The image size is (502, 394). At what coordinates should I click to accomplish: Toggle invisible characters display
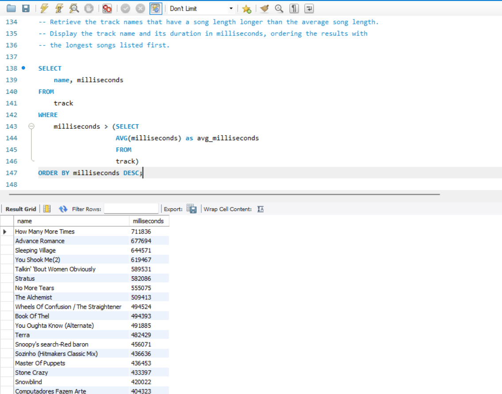tap(294, 8)
